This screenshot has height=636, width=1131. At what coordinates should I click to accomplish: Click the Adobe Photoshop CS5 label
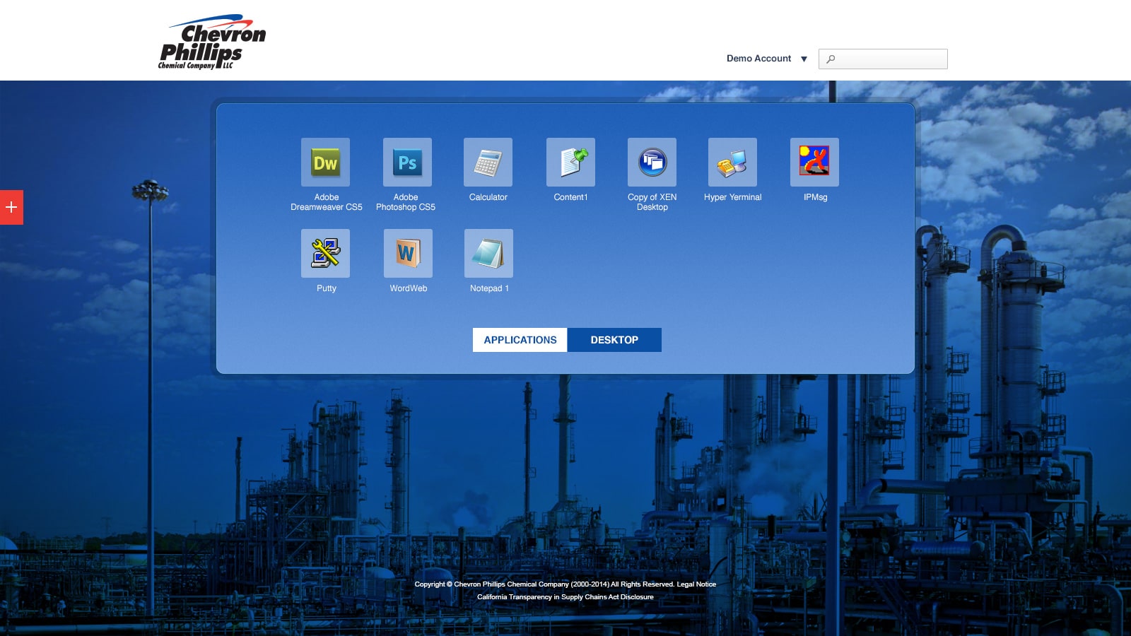coord(406,202)
